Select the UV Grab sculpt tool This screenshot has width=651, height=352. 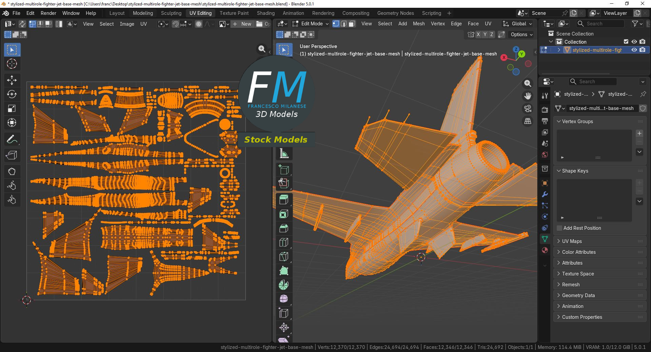coord(12,171)
